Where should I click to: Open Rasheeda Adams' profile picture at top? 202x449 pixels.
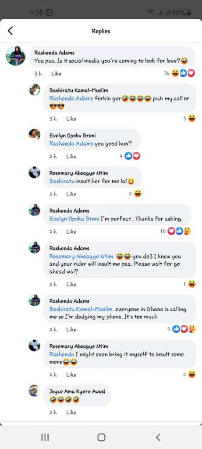pyautogui.click(x=16, y=56)
